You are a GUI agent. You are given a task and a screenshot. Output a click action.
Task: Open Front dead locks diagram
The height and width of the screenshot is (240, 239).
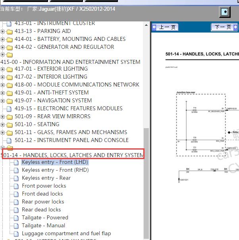point(42,194)
